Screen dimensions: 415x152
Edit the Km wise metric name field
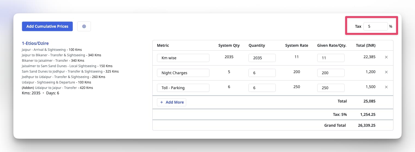coord(183,58)
